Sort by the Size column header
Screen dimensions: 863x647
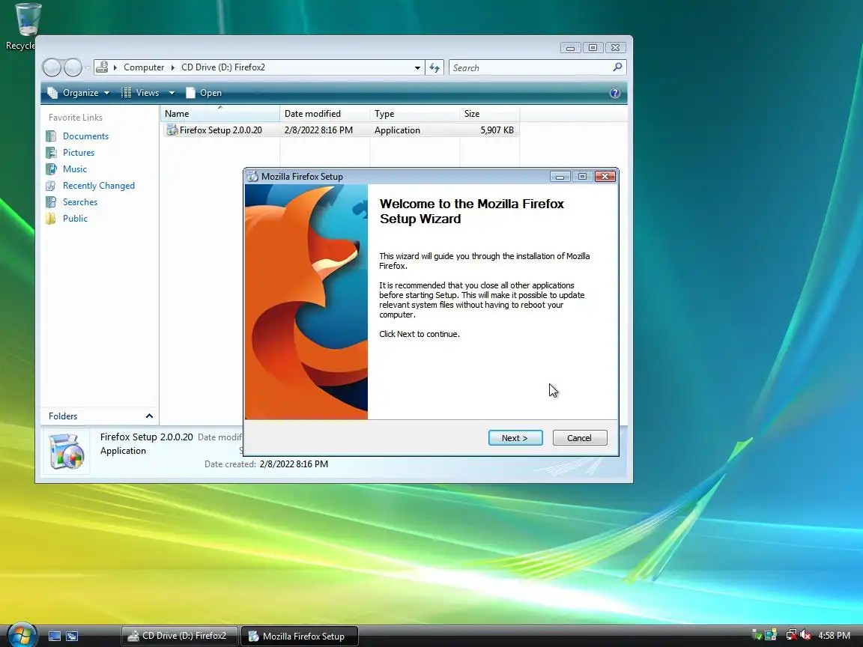pyautogui.click(x=489, y=113)
